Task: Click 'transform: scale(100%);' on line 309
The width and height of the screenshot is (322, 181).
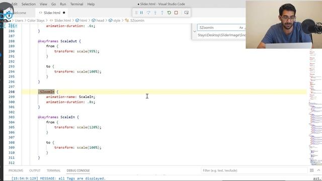Action: tap(78, 147)
